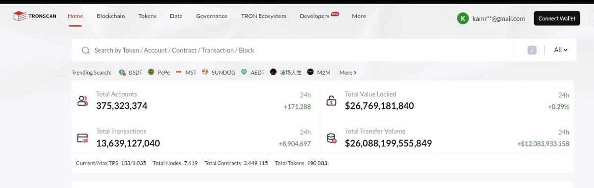The height and width of the screenshot is (188, 594).
Task: Expand More trending searches
Action: [x=347, y=72]
